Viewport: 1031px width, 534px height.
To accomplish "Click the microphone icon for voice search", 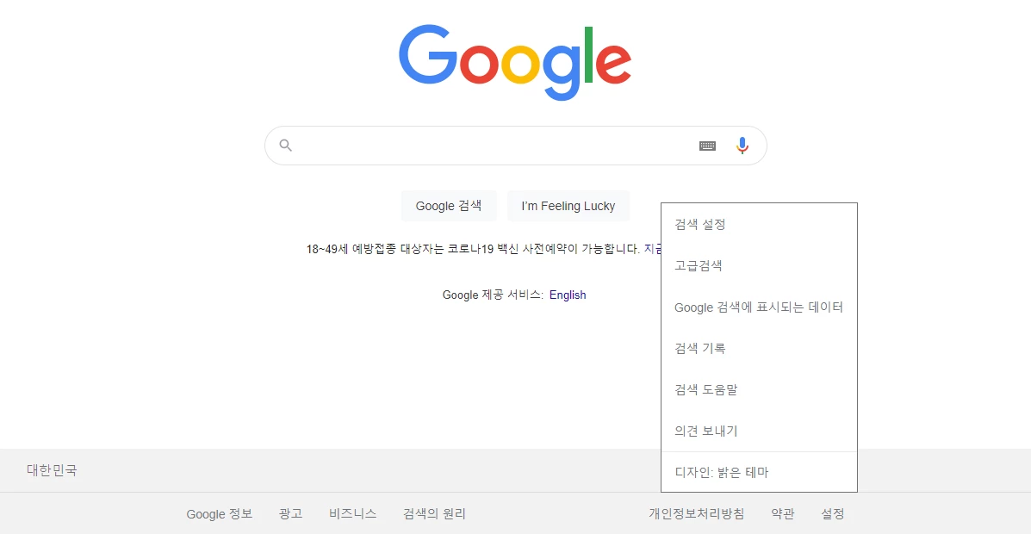I will [x=742, y=145].
